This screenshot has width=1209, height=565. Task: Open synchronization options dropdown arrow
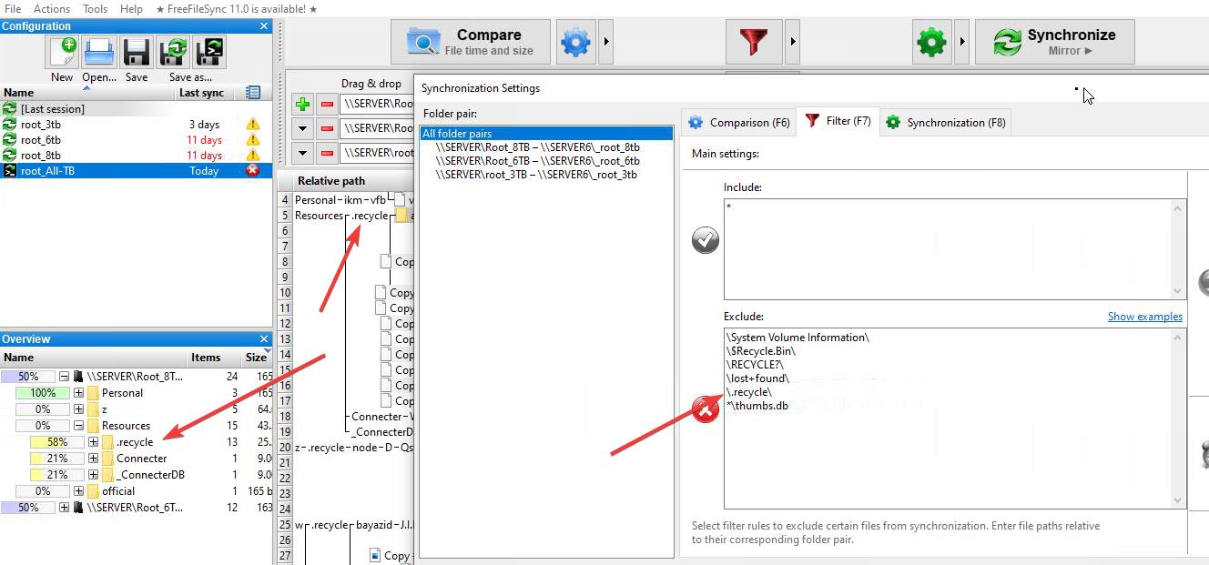click(x=962, y=42)
